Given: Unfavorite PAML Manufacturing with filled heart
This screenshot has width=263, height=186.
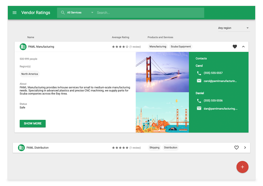Looking at the screenshot, I should (x=235, y=47).
